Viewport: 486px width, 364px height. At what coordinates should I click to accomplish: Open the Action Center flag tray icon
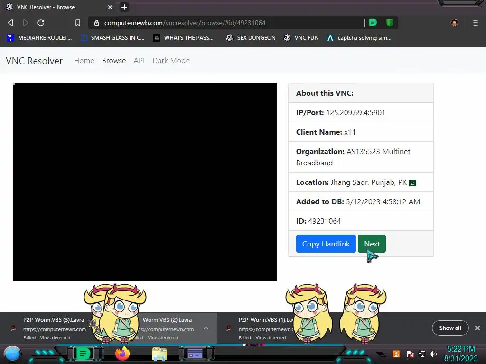(x=411, y=354)
